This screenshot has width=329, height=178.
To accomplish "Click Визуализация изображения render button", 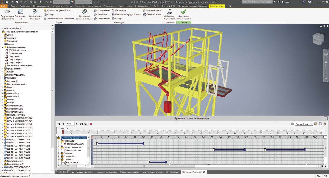I will click(7, 15).
